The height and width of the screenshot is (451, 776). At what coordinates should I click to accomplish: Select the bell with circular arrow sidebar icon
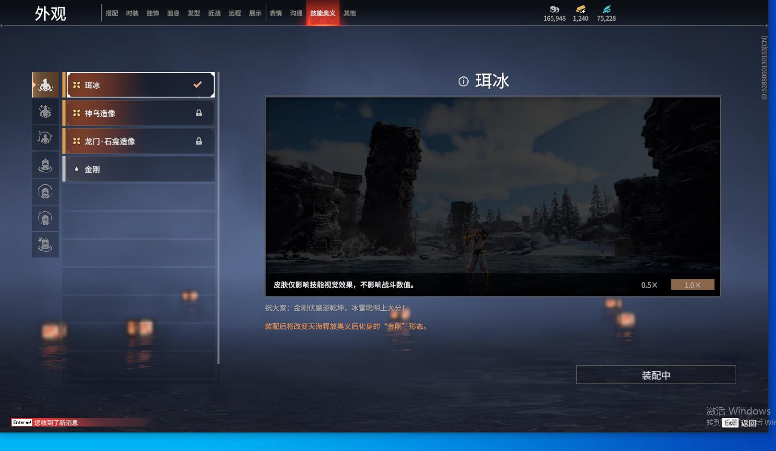[x=45, y=219]
